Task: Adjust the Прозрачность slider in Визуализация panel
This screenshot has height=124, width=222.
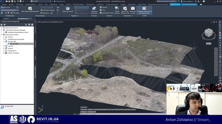Action: pyautogui.click(x=46, y=13)
